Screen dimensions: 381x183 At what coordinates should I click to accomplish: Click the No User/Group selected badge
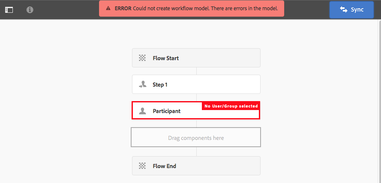click(231, 106)
